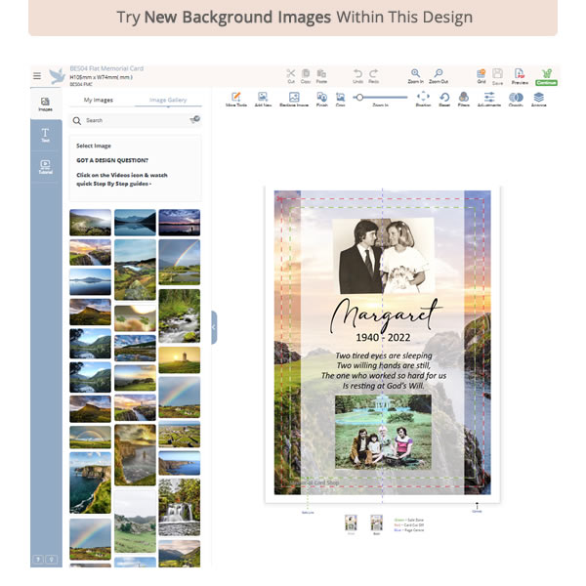Switch to the Image Gallery tab
Viewport: 586px width, 586px height.
[167, 100]
